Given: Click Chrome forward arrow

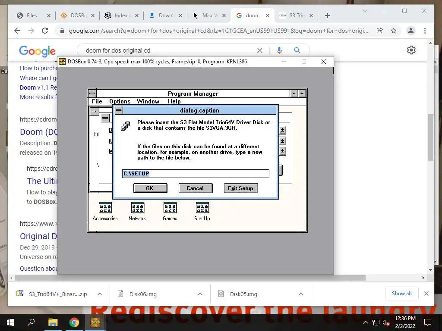Looking at the screenshot, I should [x=31, y=31].
